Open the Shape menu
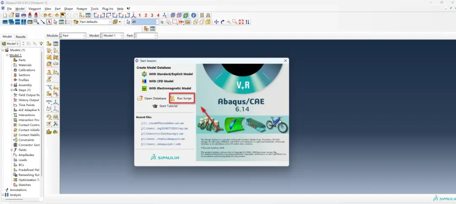The height and width of the screenshot is (204, 456). [x=68, y=9]
